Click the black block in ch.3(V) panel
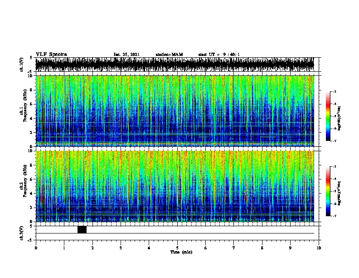Image resolution: width=359 pixels, height=278 pixels. [82, 229]
